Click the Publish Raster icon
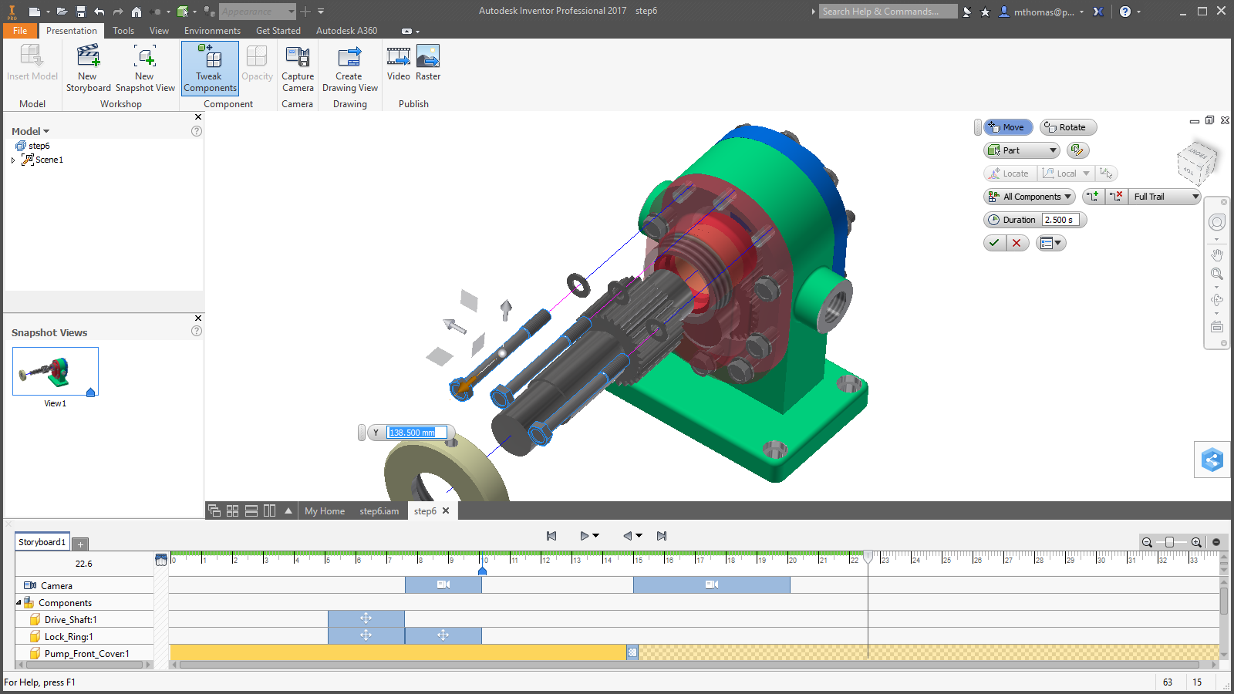Viewport: 1234px width, 694px height. tap(427, 60)
